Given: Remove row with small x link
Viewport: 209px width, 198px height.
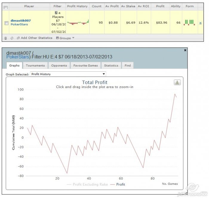Looking at the screenshot, I should 200,23.
